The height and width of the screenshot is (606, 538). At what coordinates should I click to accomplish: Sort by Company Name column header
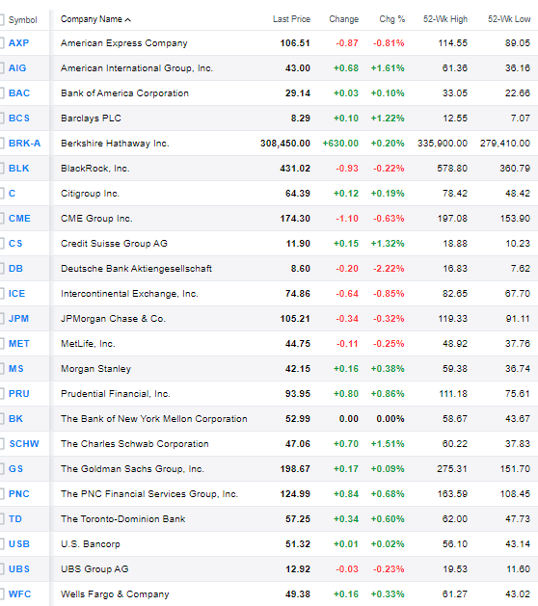(x=95, y=19)
